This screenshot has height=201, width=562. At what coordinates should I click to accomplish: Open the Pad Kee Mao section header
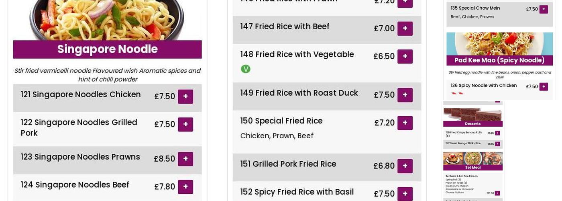coord(499,60)
